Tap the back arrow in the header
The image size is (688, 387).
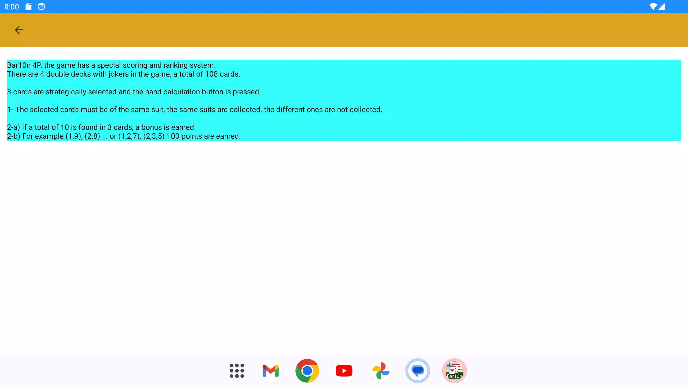click(x=19, y=30)
